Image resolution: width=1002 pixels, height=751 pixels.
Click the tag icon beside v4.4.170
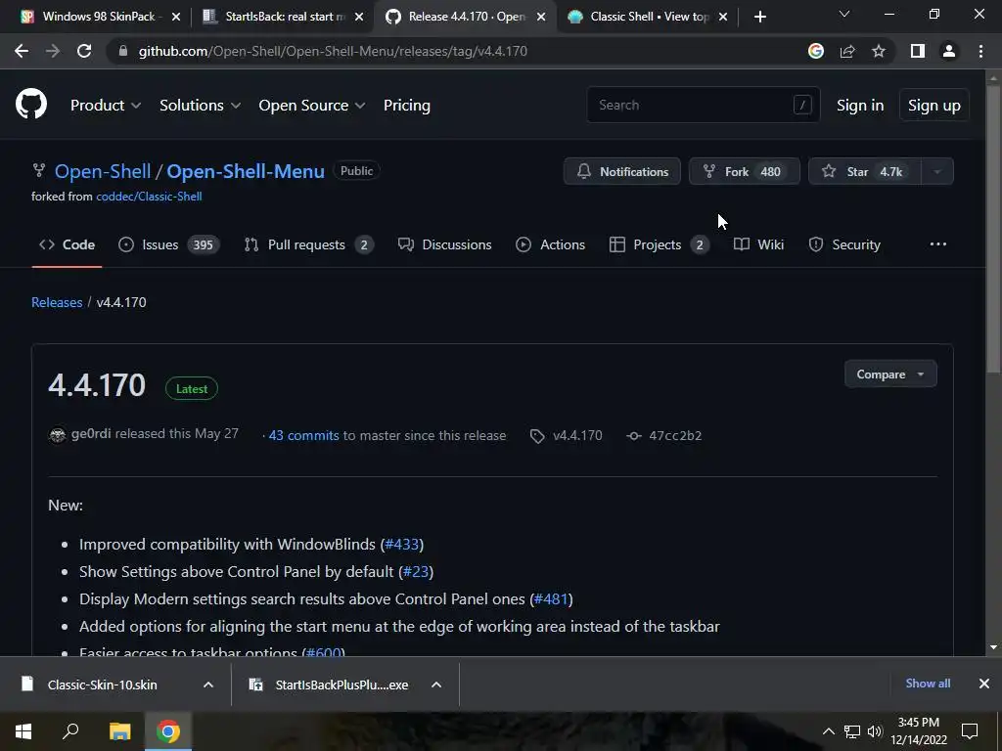pyautogui.click(x=537, y=436)
